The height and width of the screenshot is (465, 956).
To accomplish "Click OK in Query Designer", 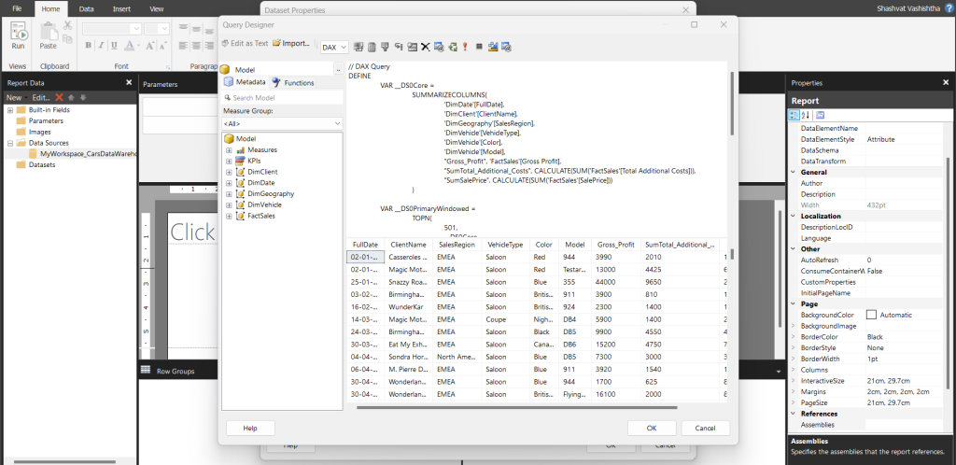I will 651,428.
